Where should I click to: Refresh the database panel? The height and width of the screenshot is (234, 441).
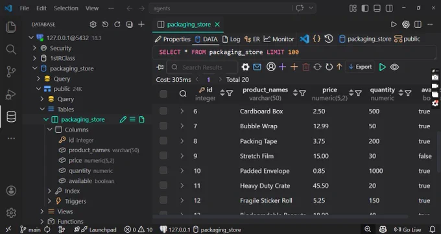coord(117,25)
